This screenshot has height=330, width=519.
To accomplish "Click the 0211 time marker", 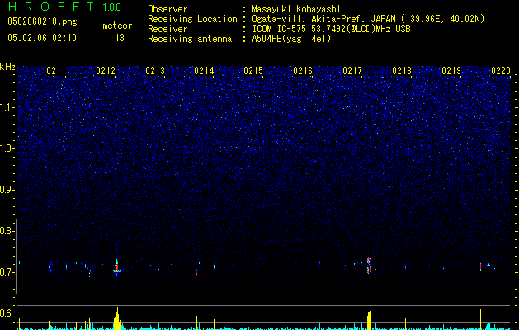I will [x=56, y=71].
